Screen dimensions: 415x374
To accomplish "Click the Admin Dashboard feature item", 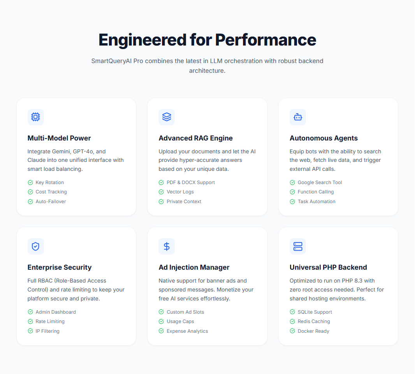I will coord(56,312).
